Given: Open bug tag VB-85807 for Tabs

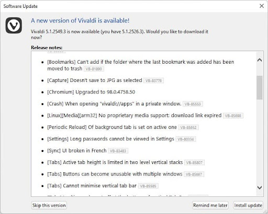Looking at the screenshot, I should [x=194, y=162].
